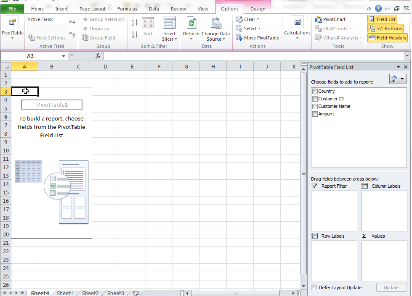412x296 pixels.
Task: Click the PivotTable options icon
Action: [12, 22]
